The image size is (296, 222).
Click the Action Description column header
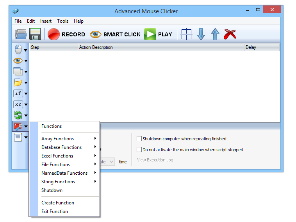[161, 47]
